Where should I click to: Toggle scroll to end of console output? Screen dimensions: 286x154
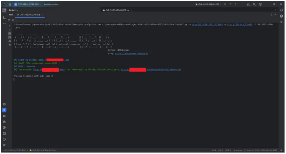[10, 37]
